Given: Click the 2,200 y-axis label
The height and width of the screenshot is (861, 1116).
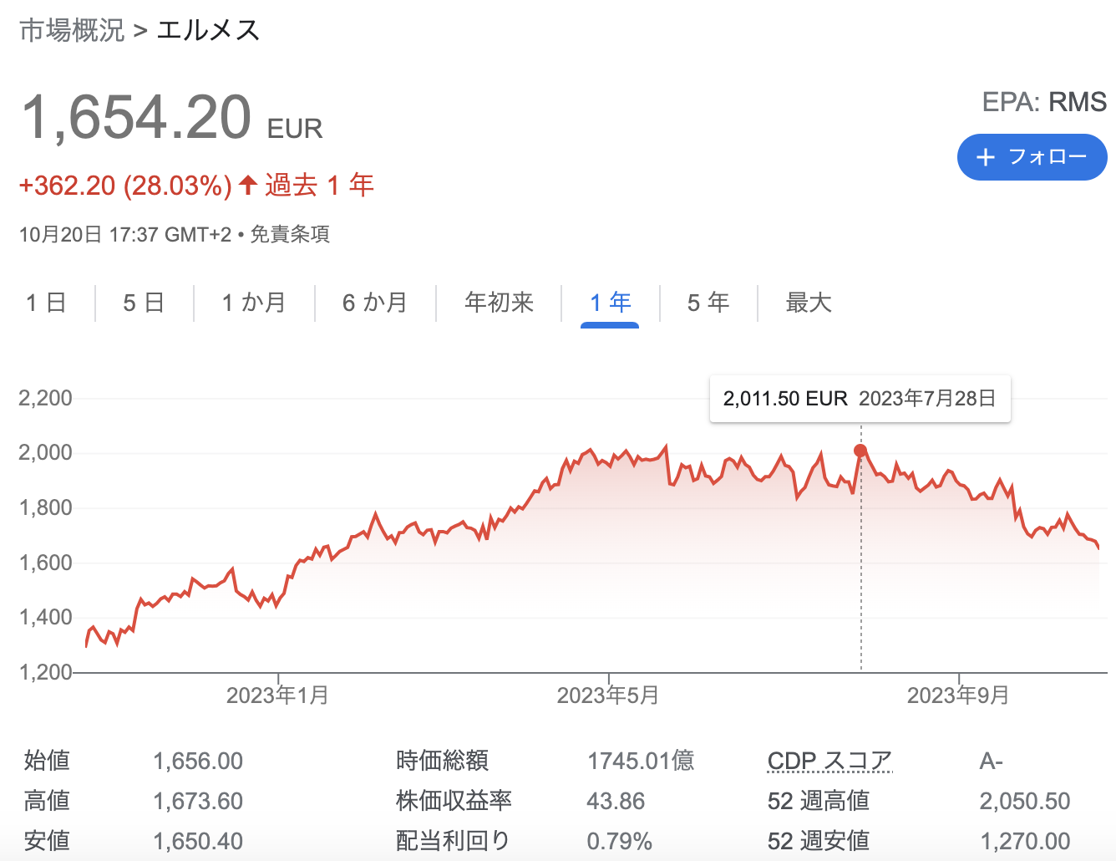Looking at the screenshot, I should (x=46, y=398).
